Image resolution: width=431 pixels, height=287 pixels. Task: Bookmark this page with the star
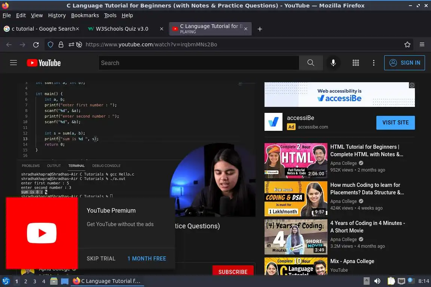point(407,44)
